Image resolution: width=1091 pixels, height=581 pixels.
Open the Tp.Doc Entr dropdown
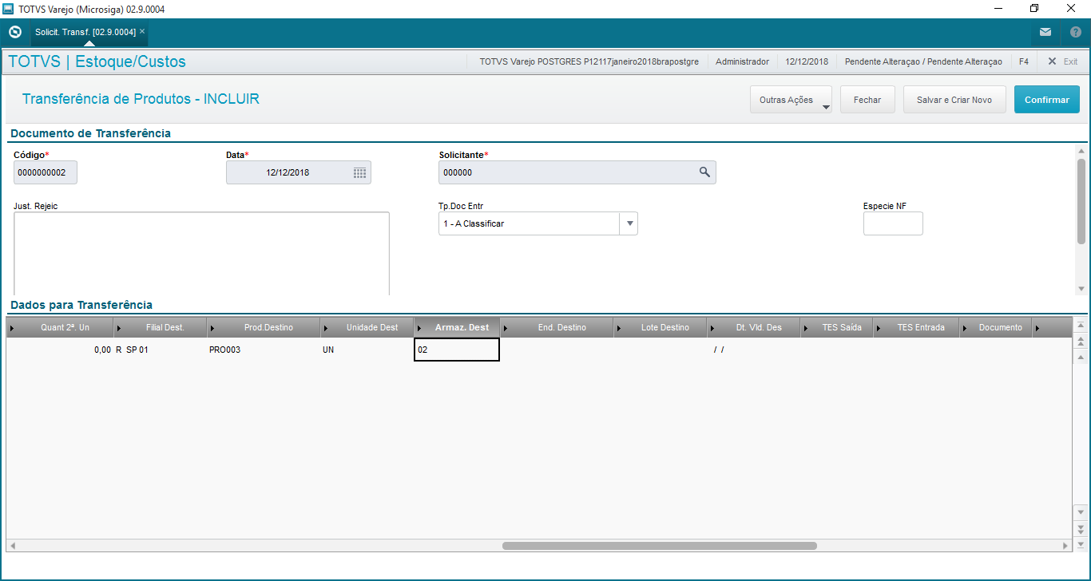(629, 223)
